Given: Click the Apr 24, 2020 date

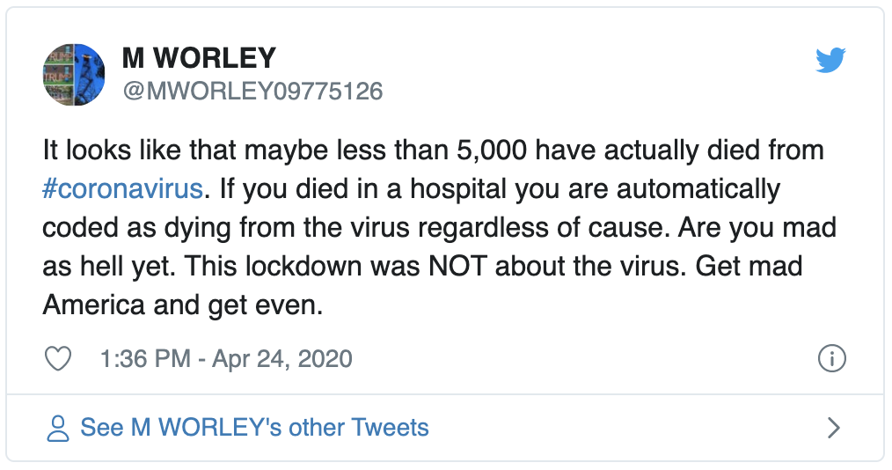Looking at the screenshot, I should tap(282, 358).
